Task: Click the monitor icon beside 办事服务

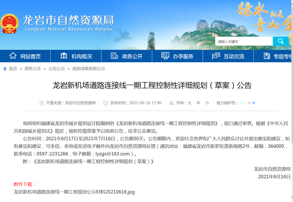Action: [x=165, y=56]
